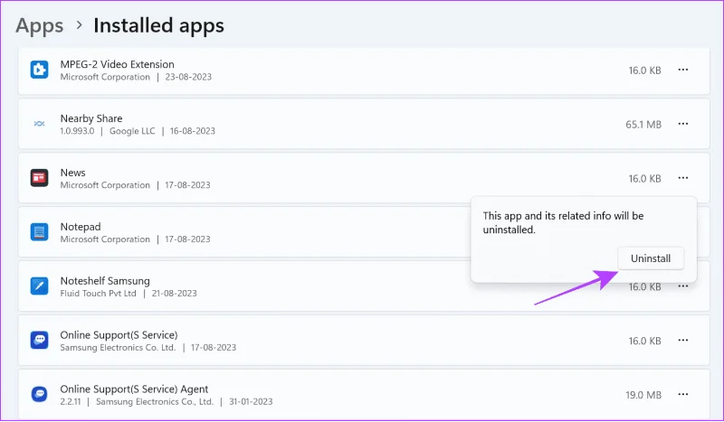
Task: Open more options for News
Action: [683, 177]
